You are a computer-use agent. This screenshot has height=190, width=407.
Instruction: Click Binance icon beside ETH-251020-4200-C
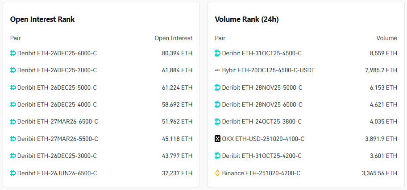pos(218,173)
